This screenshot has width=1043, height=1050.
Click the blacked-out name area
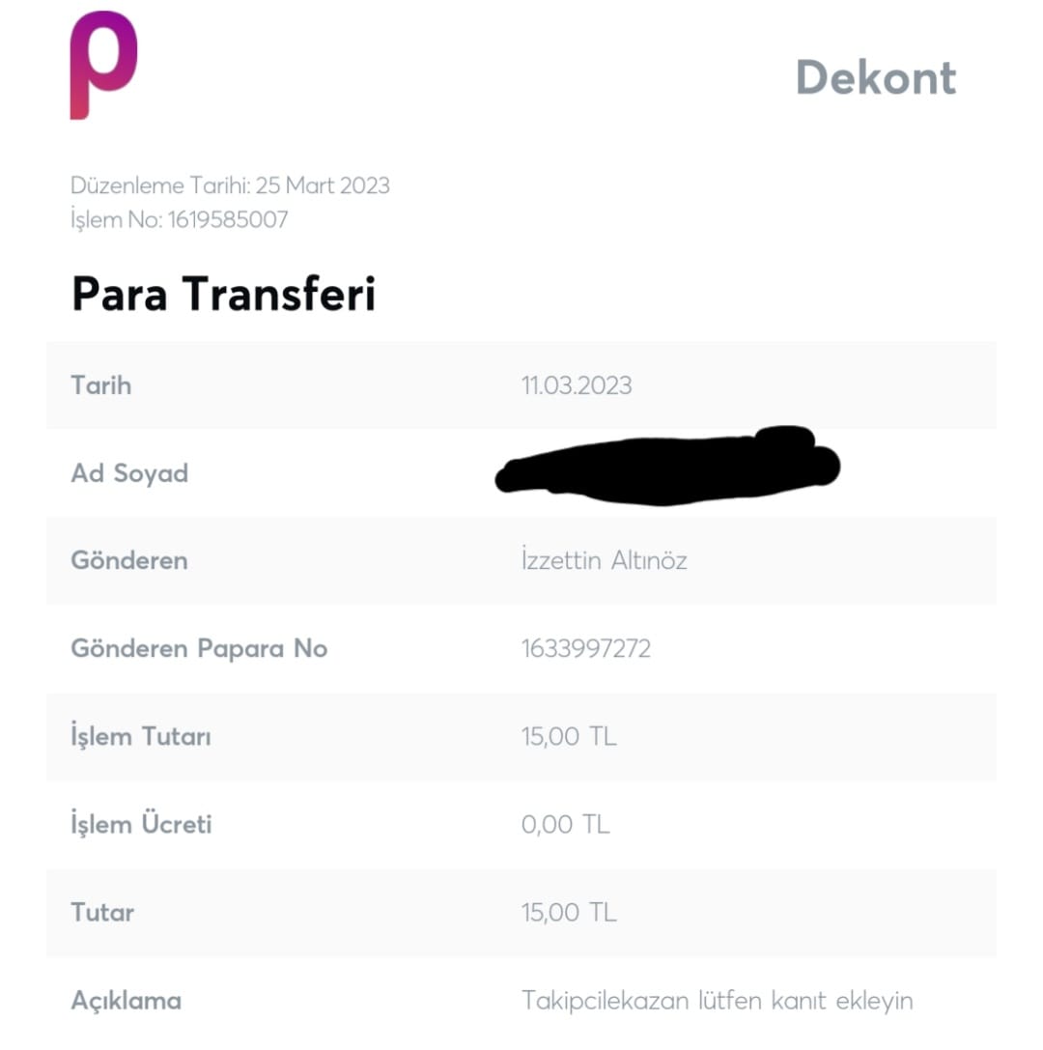tap(667, 466)
